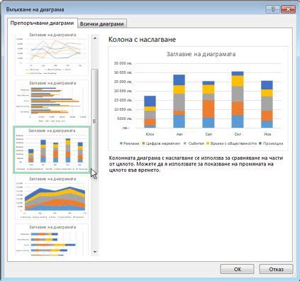Choose the stacked column chart thumbnail
Image resolution: width=300 pixels, height=281 pixels.
point(52,150)
